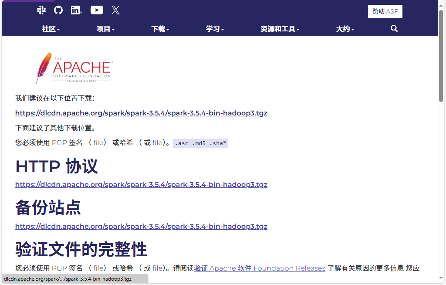Expand the 学习 dropdown menu
Viewport: 446px width, 285px height.
coord(215,29)
